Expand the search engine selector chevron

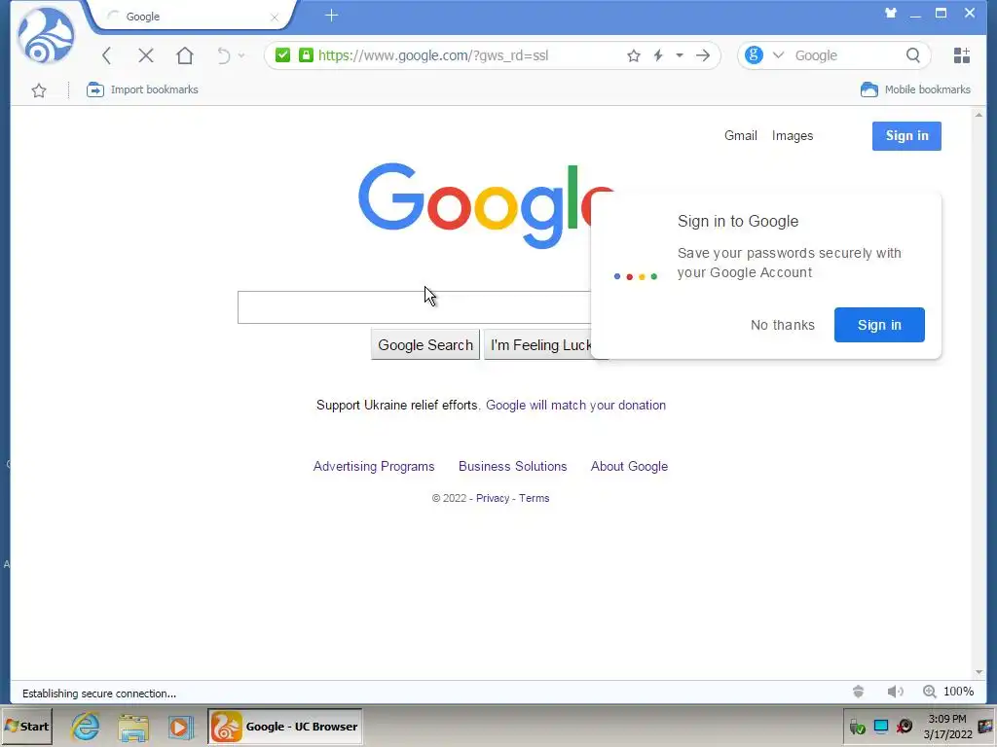pyautogui.click(x=778, y=55)
